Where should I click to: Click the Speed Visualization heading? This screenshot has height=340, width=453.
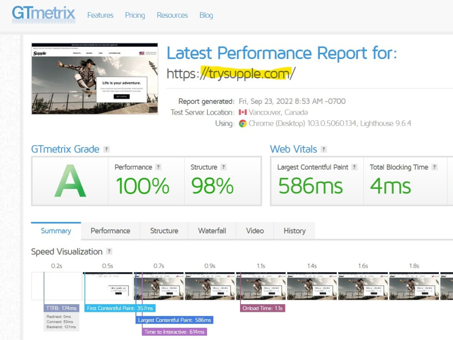[67, 251]
